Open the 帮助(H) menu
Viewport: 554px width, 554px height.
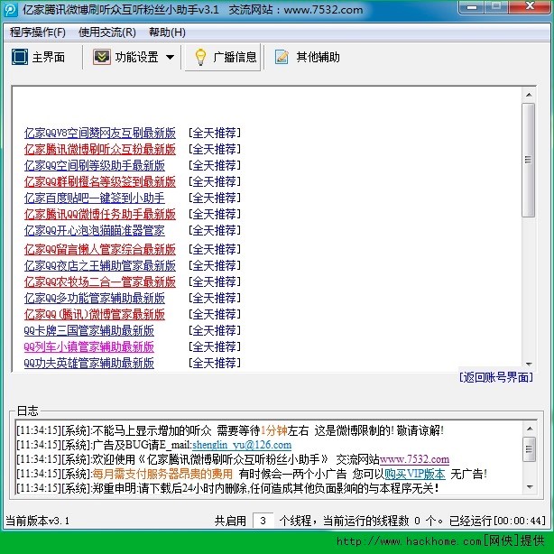[167, 32]
